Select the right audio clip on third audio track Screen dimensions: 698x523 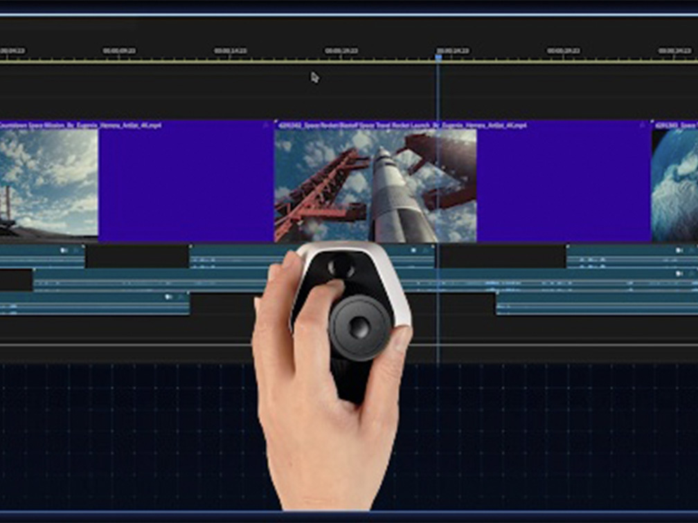coord(597,304)
